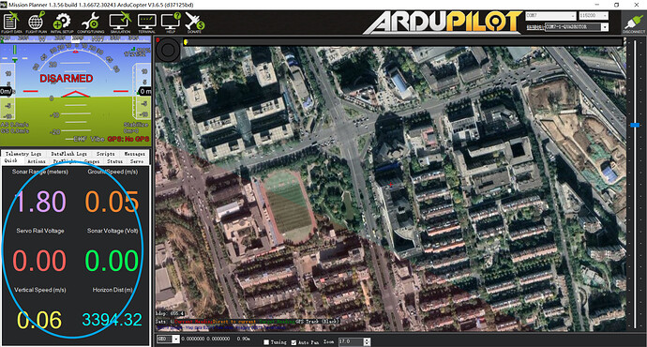
Task: Click the Vertical Speed value 0.06
Action: [39, 320]
